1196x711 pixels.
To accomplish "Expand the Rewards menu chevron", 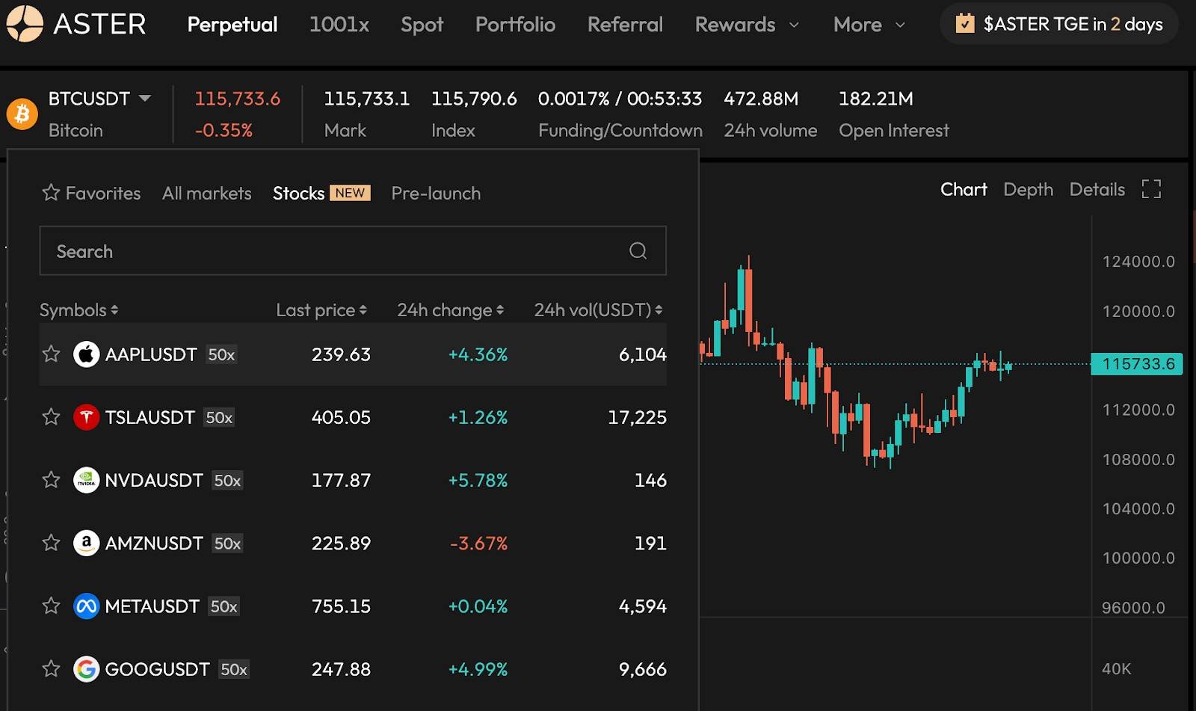I will [x=794, y=25].
